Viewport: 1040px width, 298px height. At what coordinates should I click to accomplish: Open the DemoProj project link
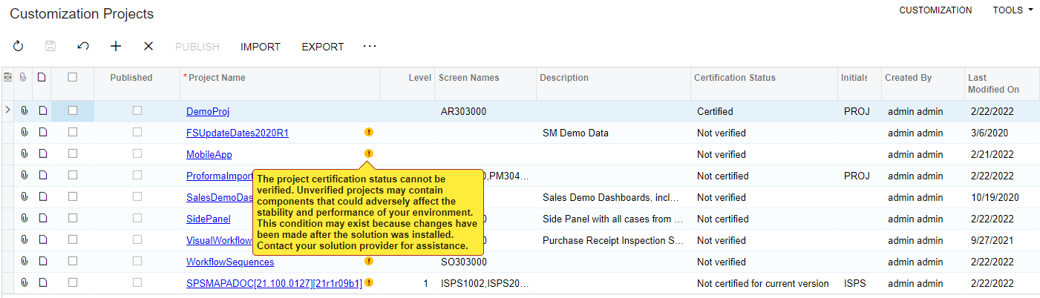pyautogui.click(x=208, y=112)
